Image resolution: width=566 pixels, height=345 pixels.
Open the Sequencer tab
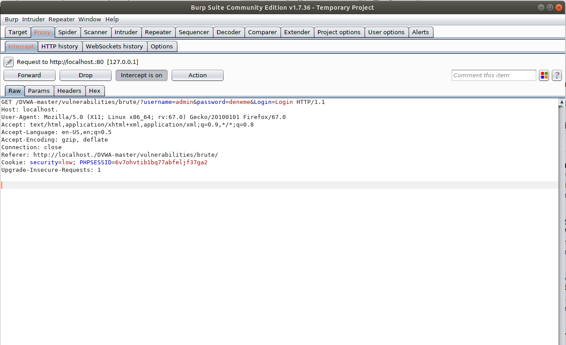pos(194,32)
